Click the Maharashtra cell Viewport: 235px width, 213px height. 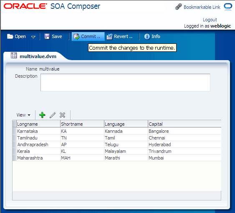38,158
